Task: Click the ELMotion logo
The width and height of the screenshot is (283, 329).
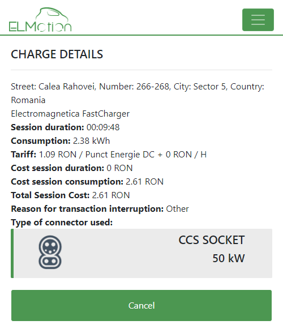Action: tap(40, 19)
